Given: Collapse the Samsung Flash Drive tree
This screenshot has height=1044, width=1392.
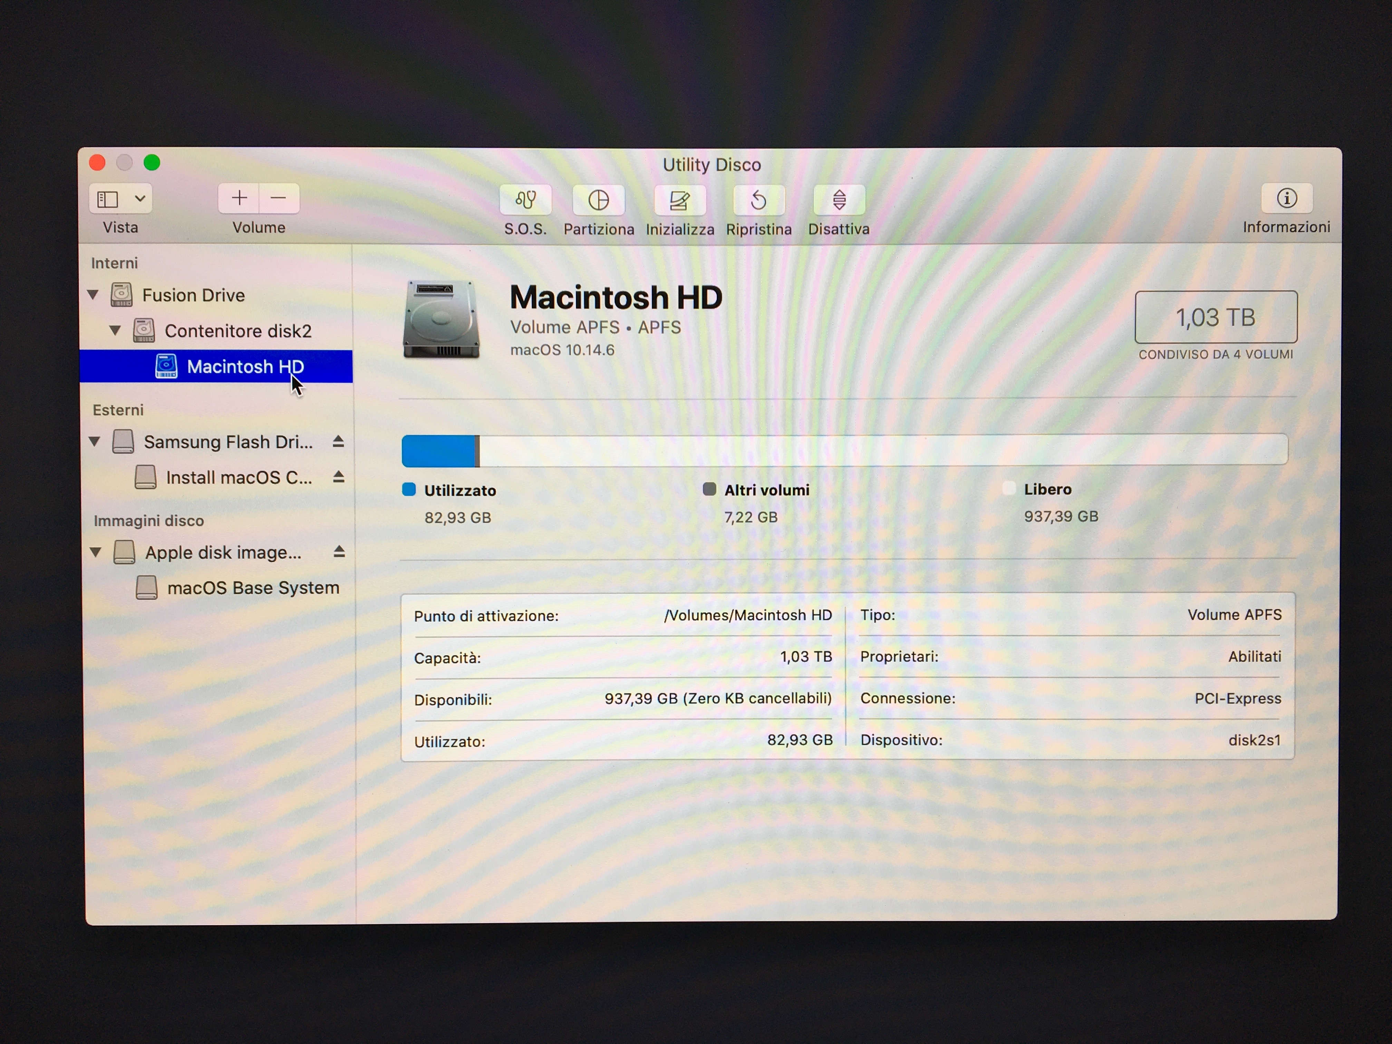Looking at the screenshot, I should click(x=95, y=442).
